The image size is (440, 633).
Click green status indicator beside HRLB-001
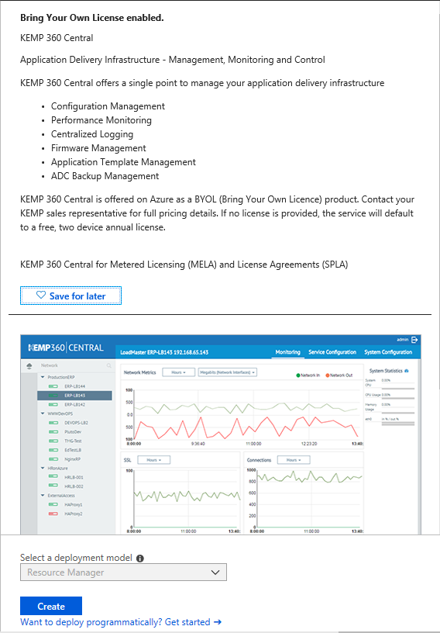pos(53,477)
